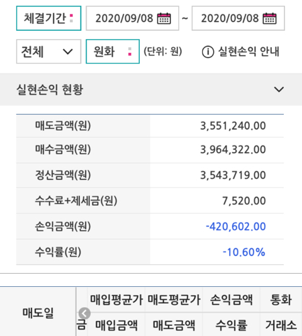Open the 전체 dropdown
302x336 pixels.
coord(48,52)
